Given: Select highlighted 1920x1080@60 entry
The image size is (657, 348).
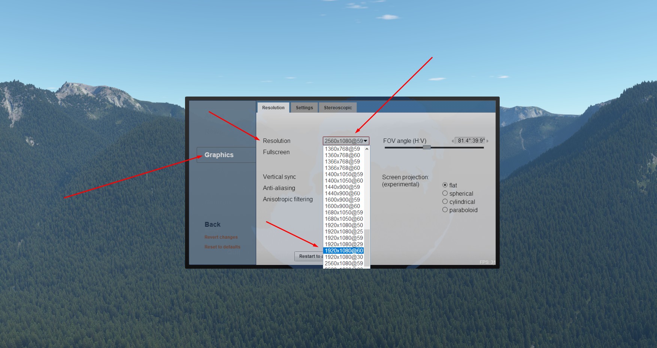Looking at the screenshot, I should click(343, 251).
